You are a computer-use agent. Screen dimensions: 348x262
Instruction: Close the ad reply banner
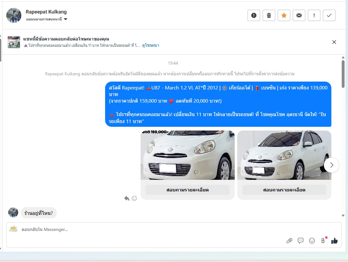pos(334,42)
